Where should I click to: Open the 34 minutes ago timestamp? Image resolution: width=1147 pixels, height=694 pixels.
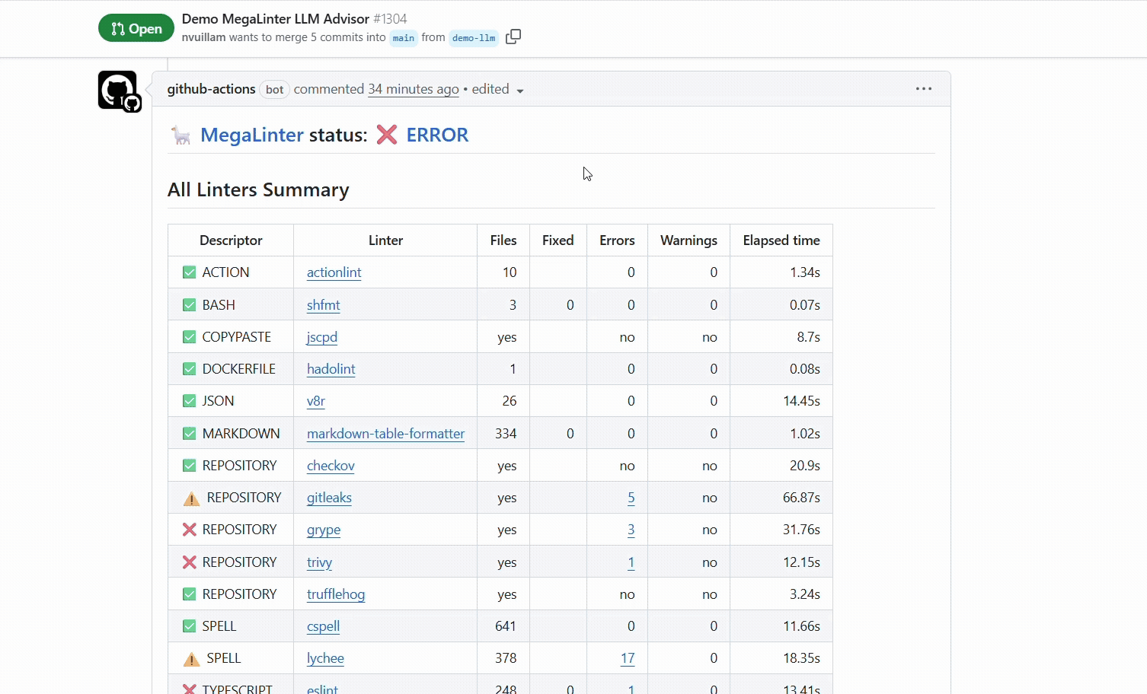413,89
